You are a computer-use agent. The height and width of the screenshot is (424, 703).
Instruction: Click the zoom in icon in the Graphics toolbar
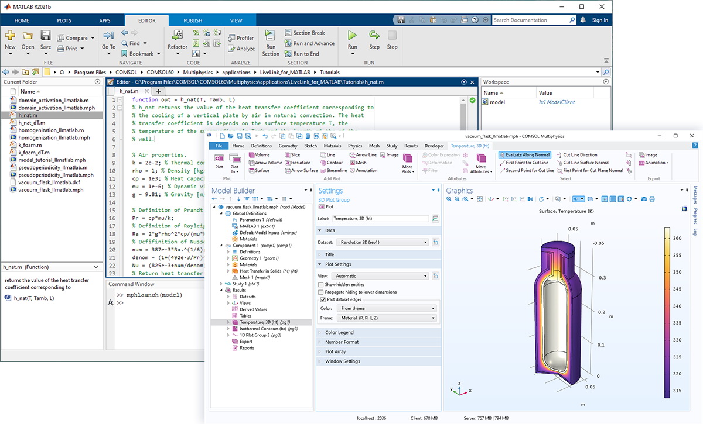pyautogui.click(x=449, y=199)
